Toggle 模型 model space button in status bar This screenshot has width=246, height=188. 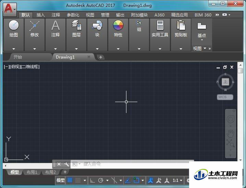pos(61,180)
